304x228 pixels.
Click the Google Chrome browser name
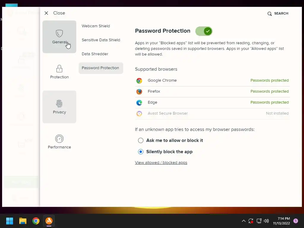pyautogui.click(x=162, y=80)
